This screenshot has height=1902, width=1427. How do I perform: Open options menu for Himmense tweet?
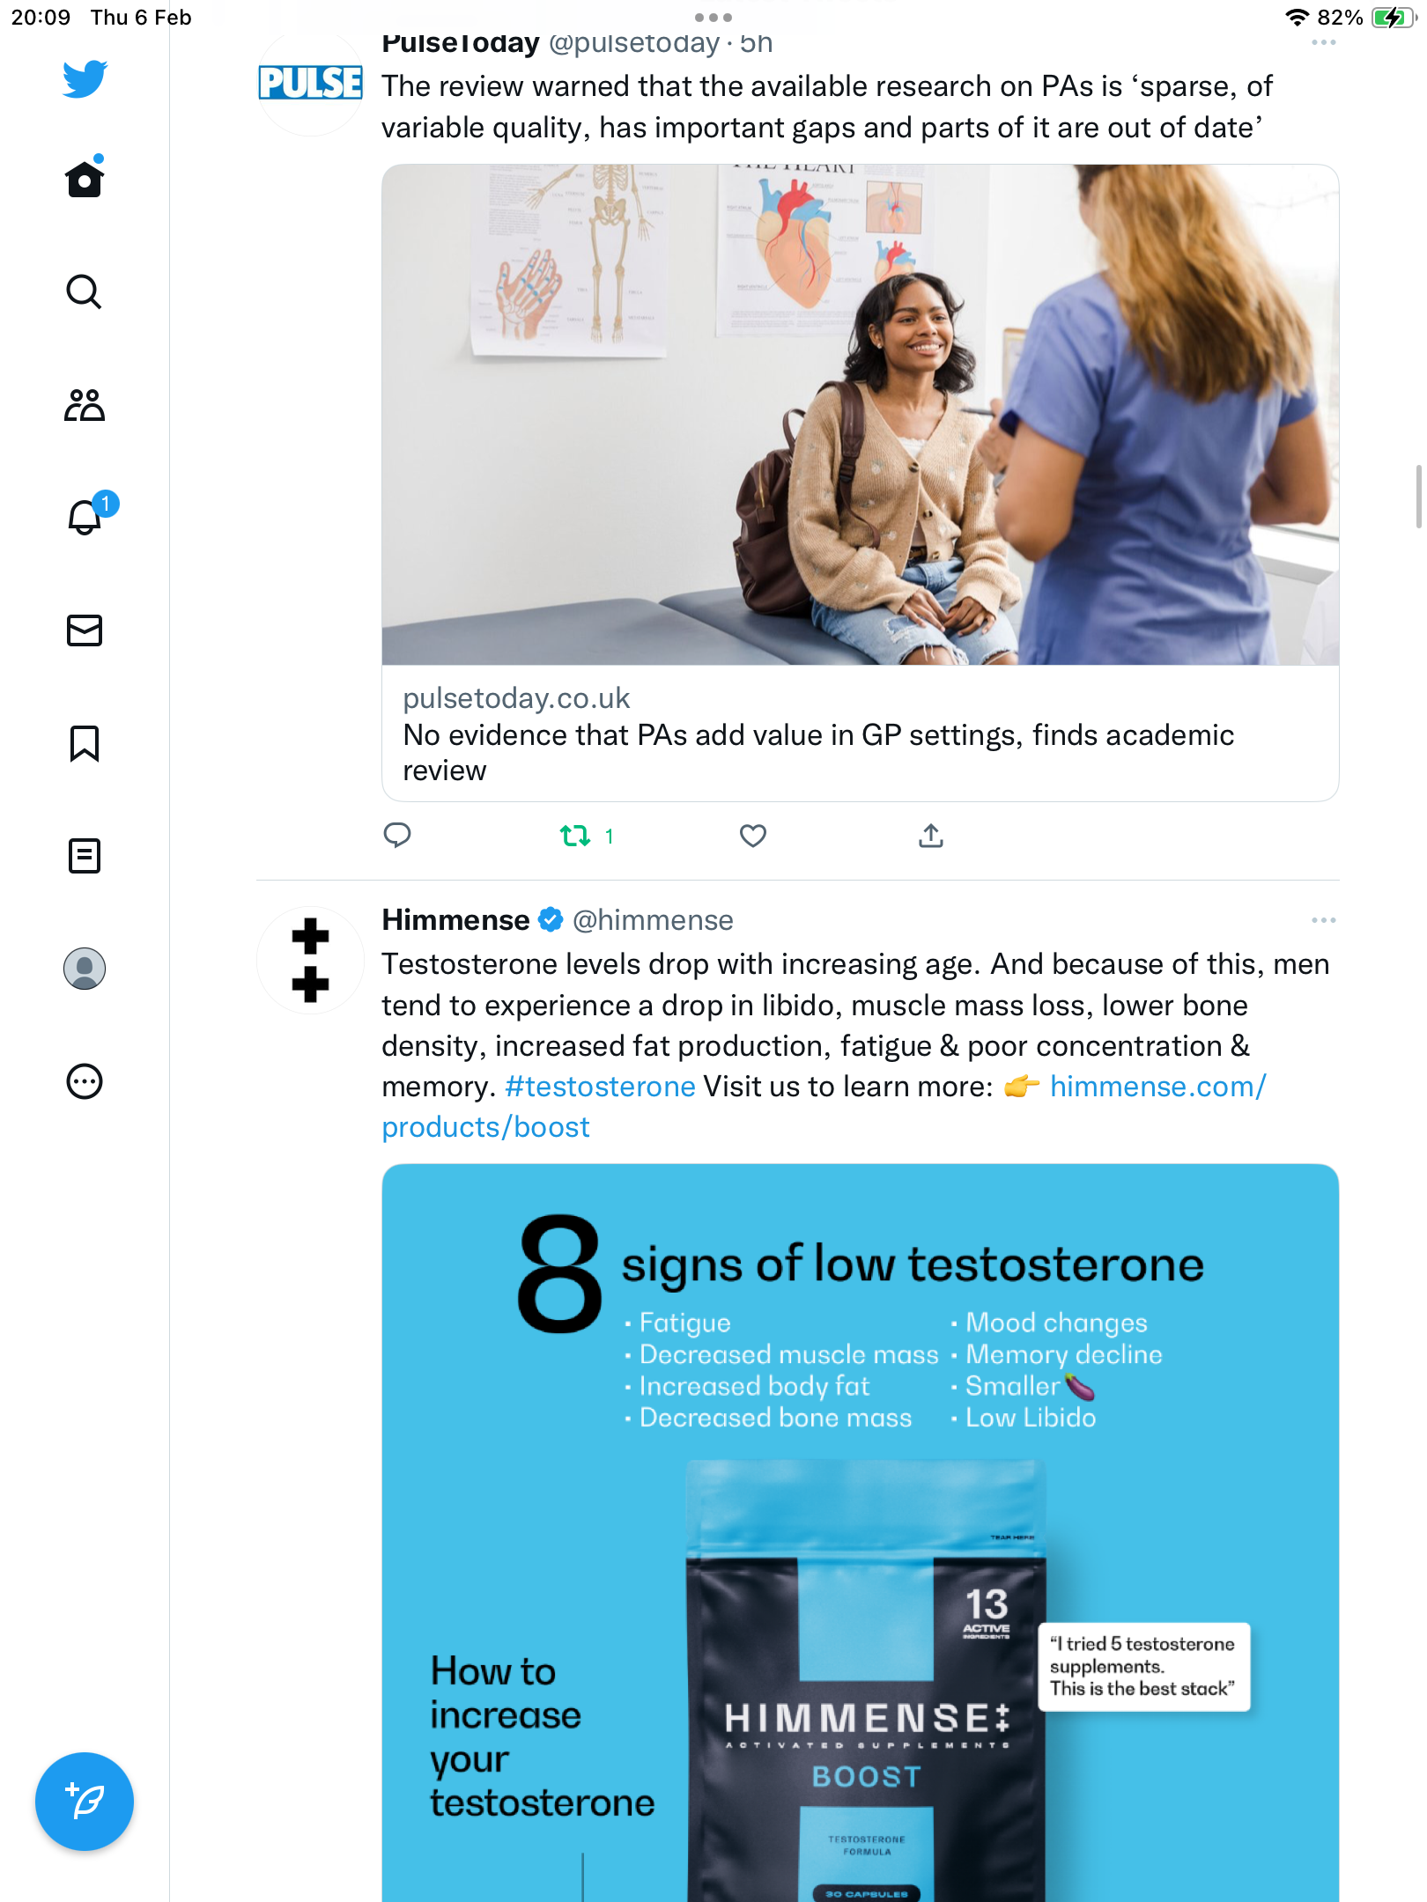coord(1323,920)
